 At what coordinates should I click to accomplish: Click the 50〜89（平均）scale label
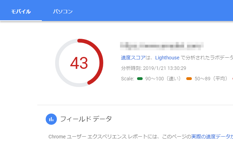211,79
